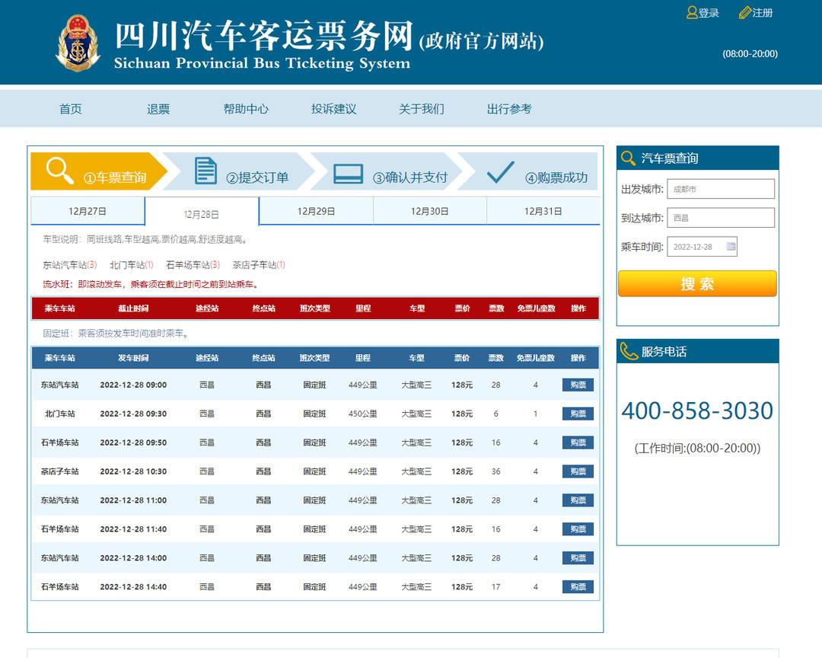Viewport: 822px width, 658px height.
Task: Go to 退票 in the navigation menu
Action: [x=158, y=109]
